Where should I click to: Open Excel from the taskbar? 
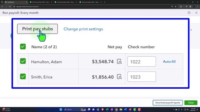[107, 110]
